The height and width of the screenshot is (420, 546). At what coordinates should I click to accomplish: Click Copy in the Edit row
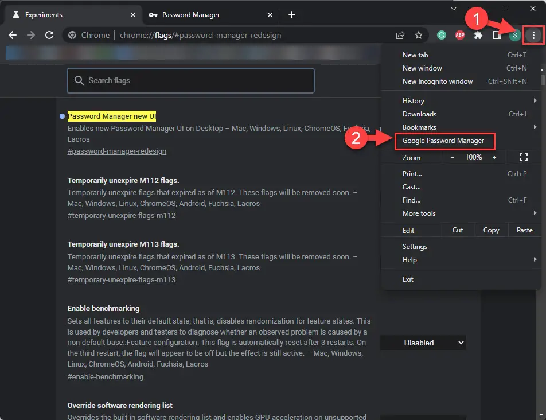(492, 230)
